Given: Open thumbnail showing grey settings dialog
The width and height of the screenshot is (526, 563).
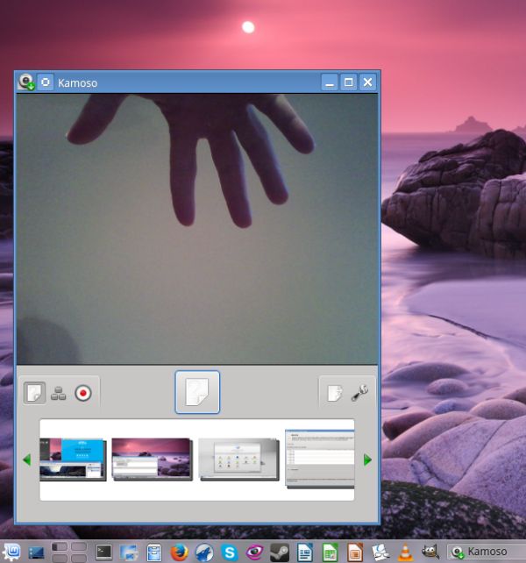Looking at the screenshot, I should pos(239,460).
